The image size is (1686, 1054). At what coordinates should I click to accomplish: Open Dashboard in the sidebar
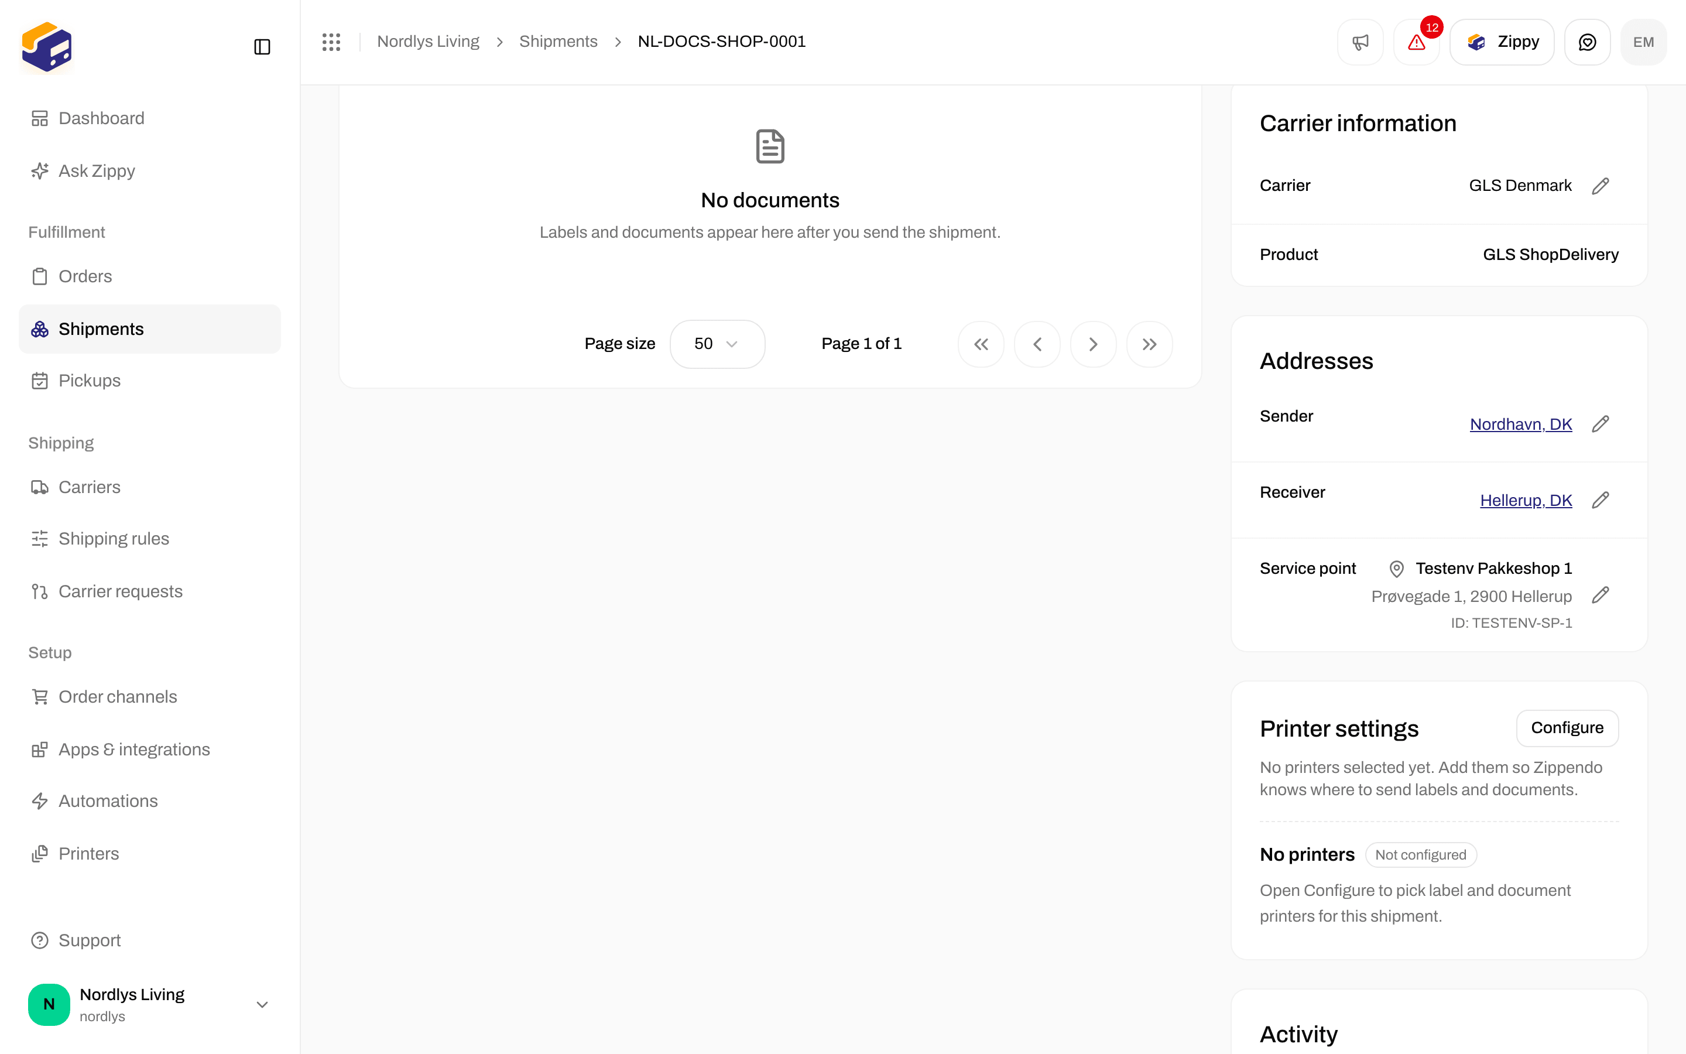tap(150, 118)
